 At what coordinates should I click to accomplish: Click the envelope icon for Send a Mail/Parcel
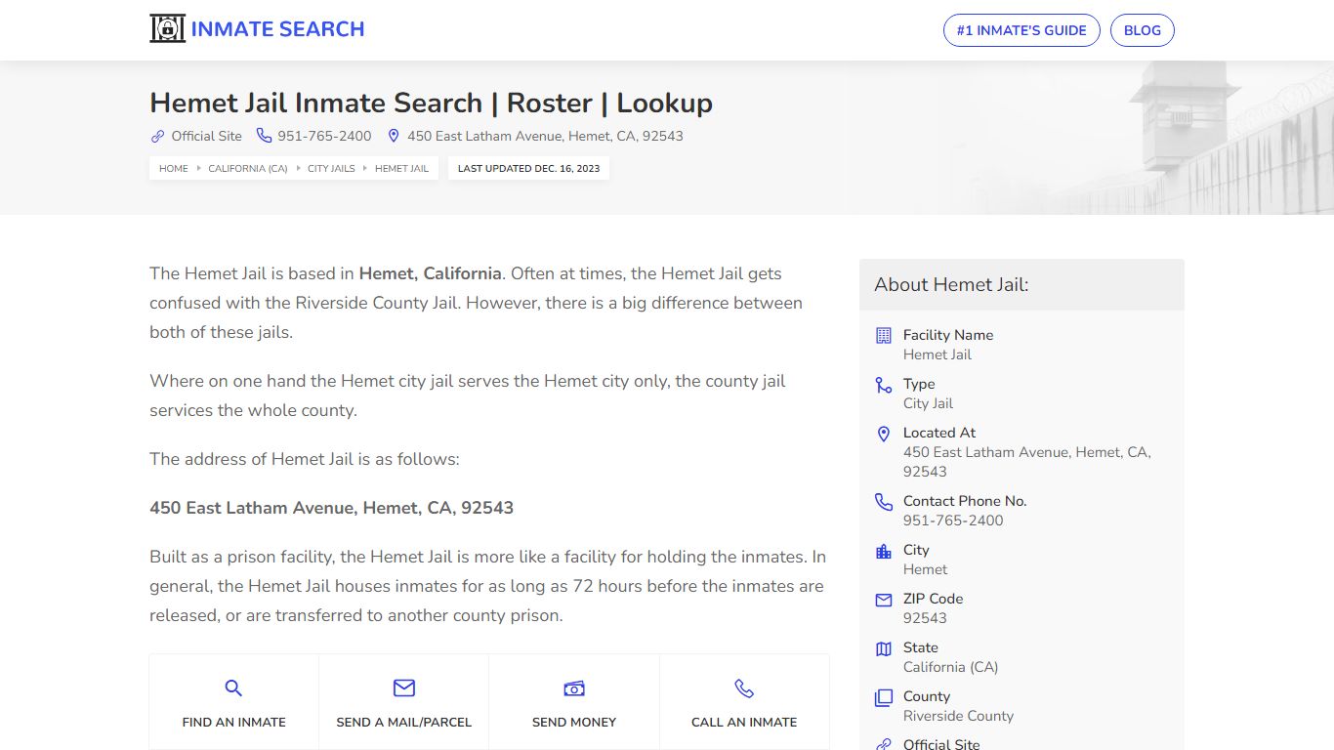[x=404, y=688]
